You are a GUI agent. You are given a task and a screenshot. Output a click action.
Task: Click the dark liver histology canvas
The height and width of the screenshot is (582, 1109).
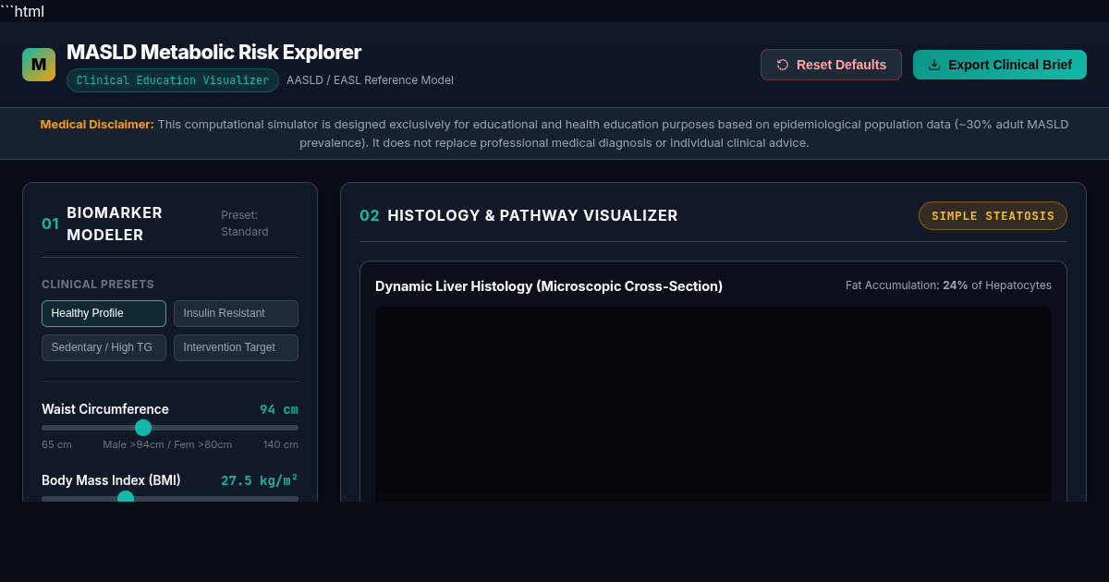point(713,404)
